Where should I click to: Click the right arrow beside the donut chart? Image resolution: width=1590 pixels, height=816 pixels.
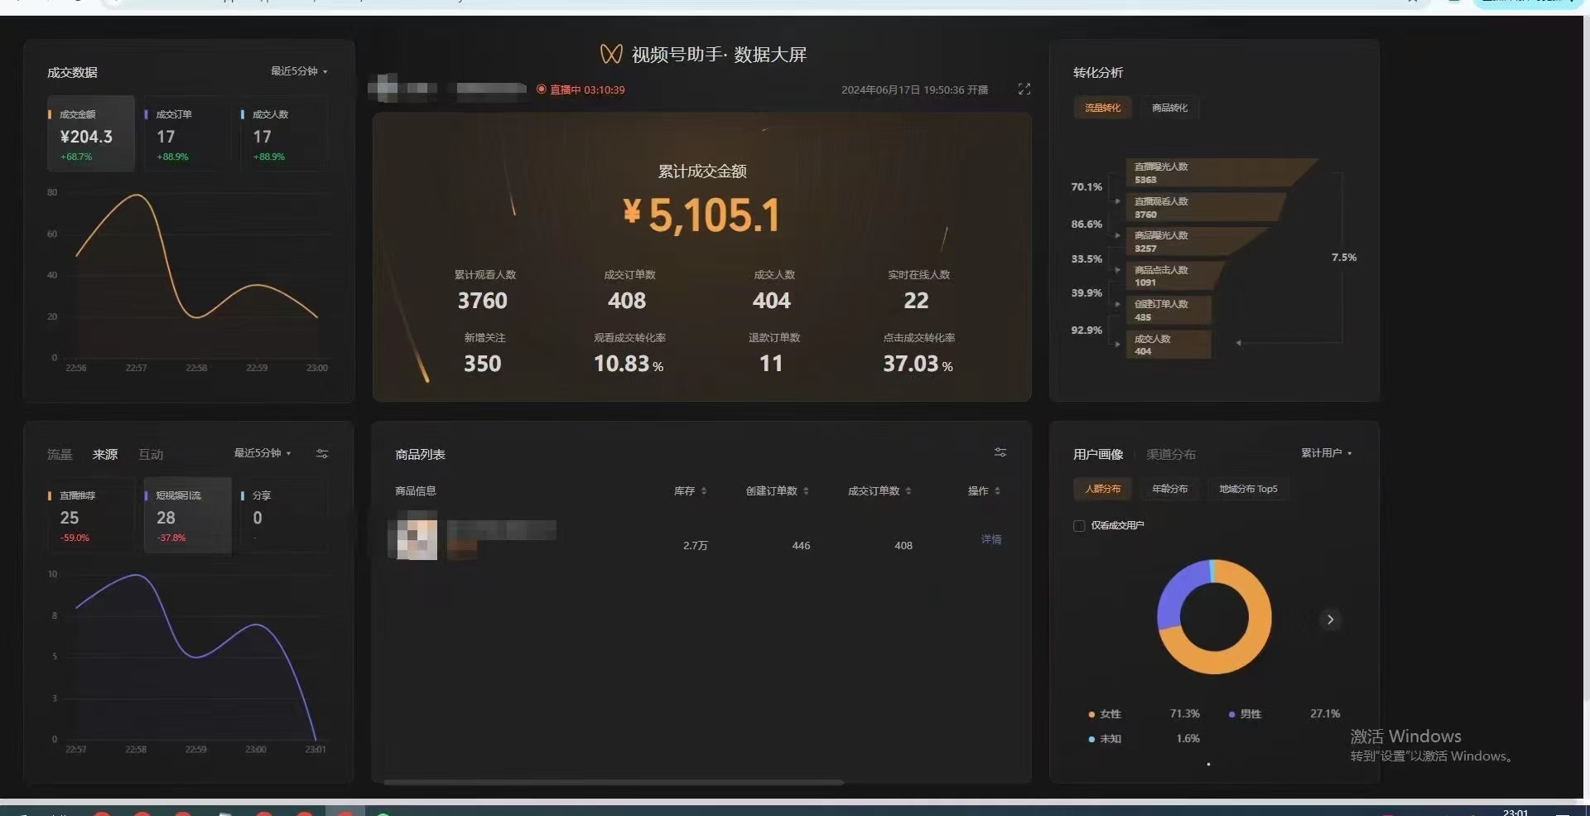(x=1329, y=619)
